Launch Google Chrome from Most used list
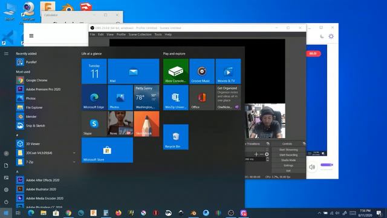The width and height of the screenshot is (387, 218). [x=46, y=81]
